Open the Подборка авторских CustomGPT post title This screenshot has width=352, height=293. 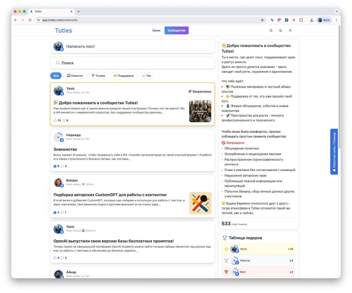coord(110,195)
